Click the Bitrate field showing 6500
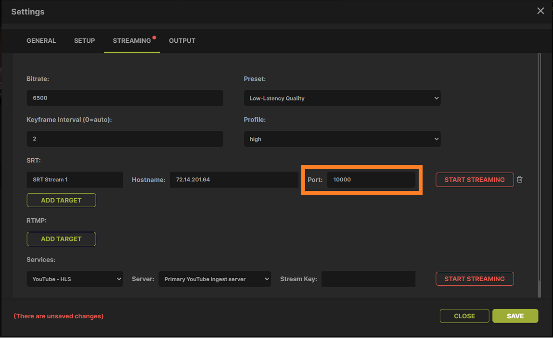The image size is (553, 338). (125, 98)
